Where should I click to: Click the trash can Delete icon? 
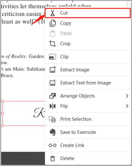pyautogui.click(x=52, y=158)
